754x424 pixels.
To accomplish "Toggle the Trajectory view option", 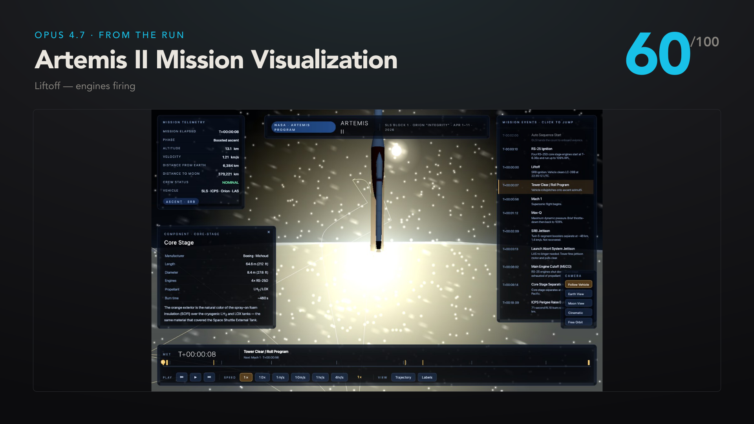I will coord(403,377).
